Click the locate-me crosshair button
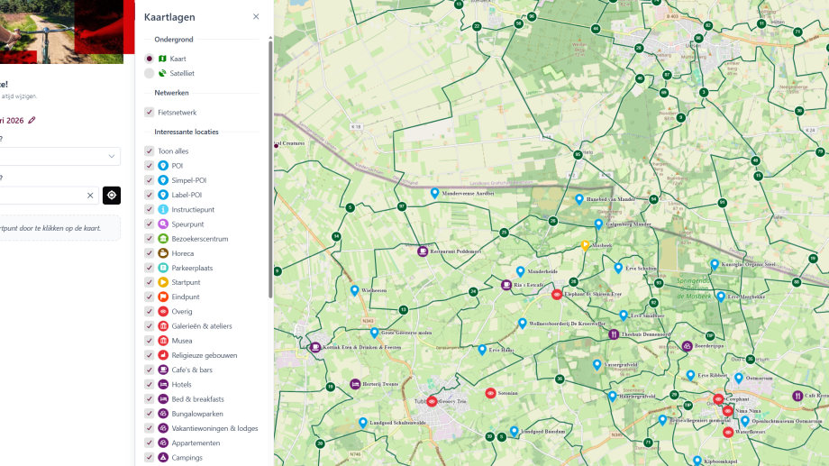Image resolution: width=829 pixels, height=466 pixels. 111,195
